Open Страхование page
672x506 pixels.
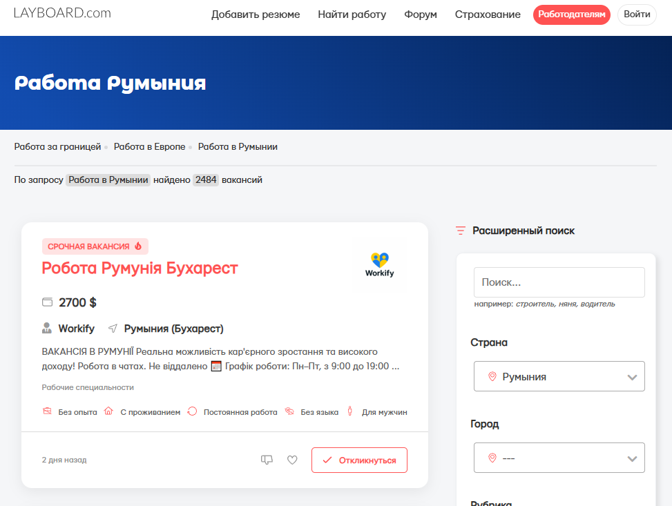[488, 14]
